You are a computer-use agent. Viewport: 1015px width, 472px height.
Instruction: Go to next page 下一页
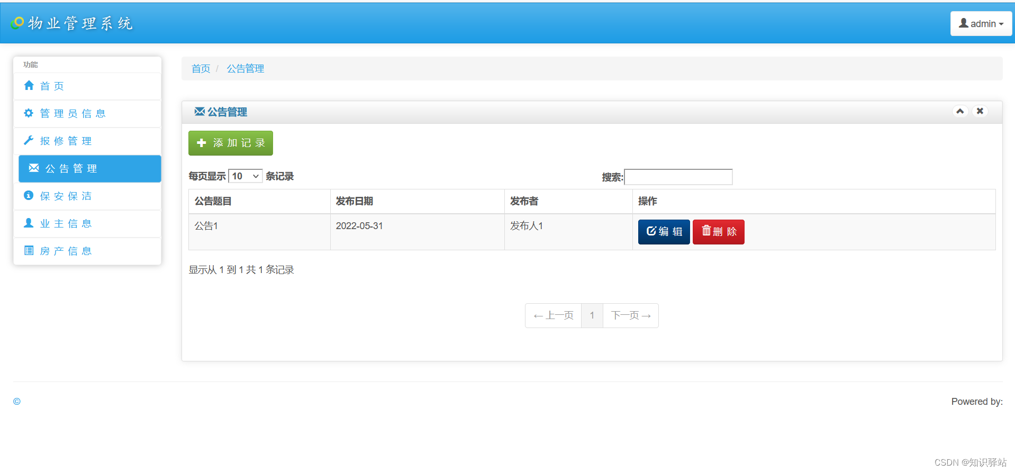point(631,315)
